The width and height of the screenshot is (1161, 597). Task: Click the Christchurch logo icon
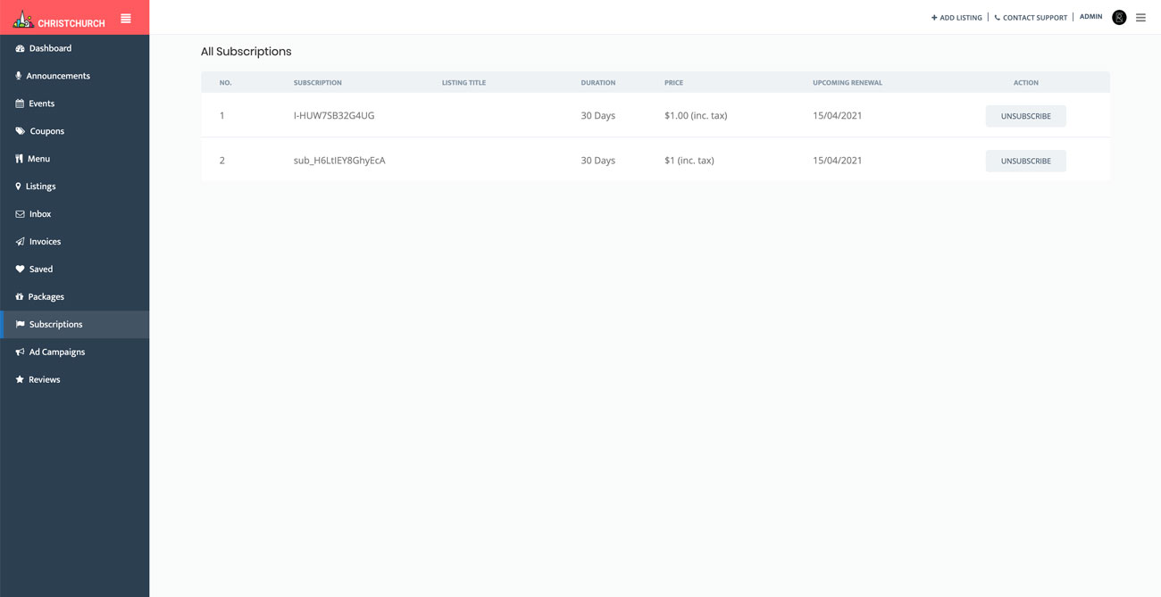point(23,20)
